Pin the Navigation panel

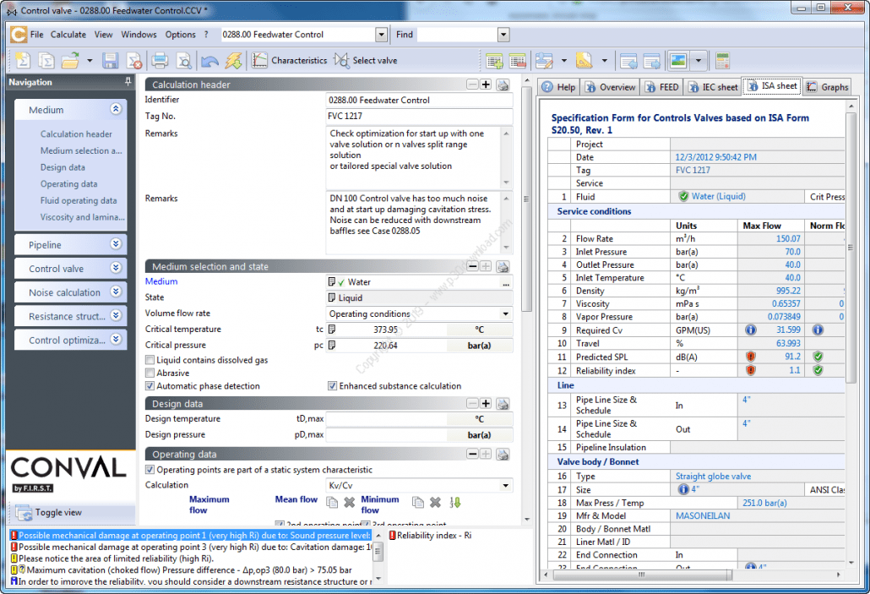(x=128, y=82)
